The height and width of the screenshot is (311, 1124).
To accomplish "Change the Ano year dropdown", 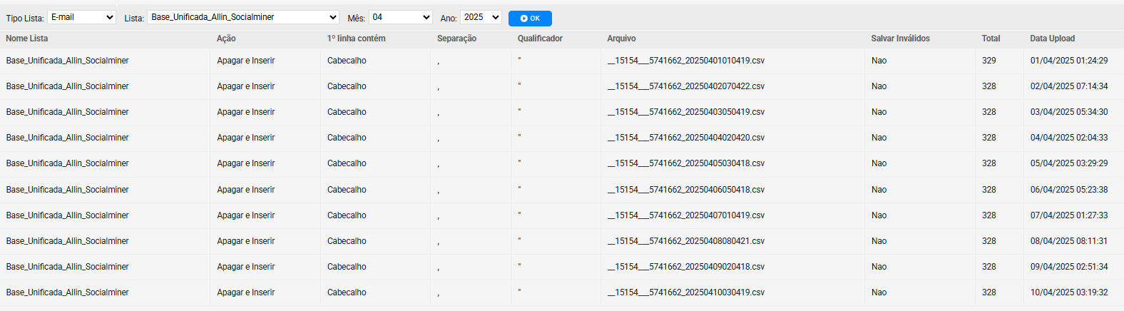I will pyautogui.click(x=481, y=17).
